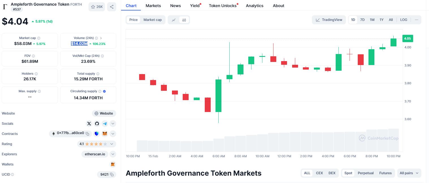Click the share icon beside watchlist count

112,7
